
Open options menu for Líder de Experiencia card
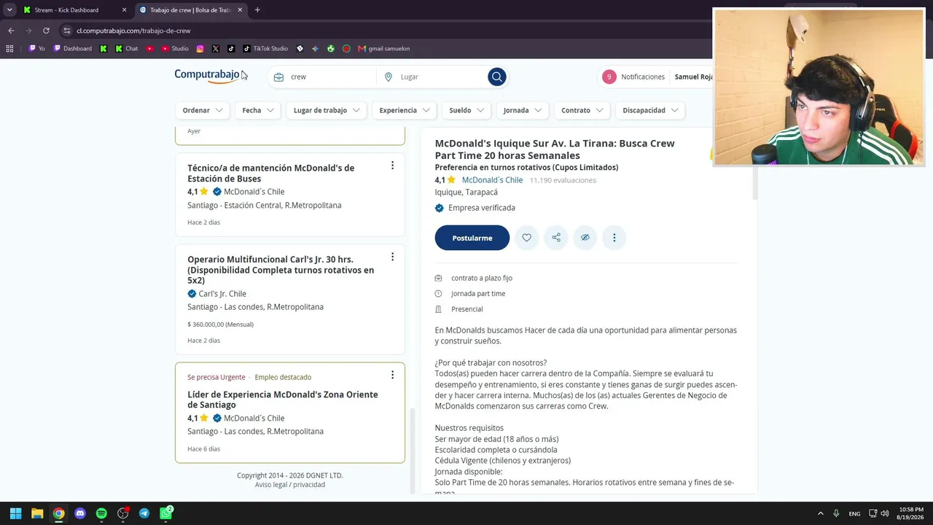[392, 375]
